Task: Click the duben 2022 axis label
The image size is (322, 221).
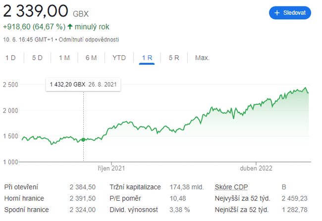Action: [x=257, y=169]
